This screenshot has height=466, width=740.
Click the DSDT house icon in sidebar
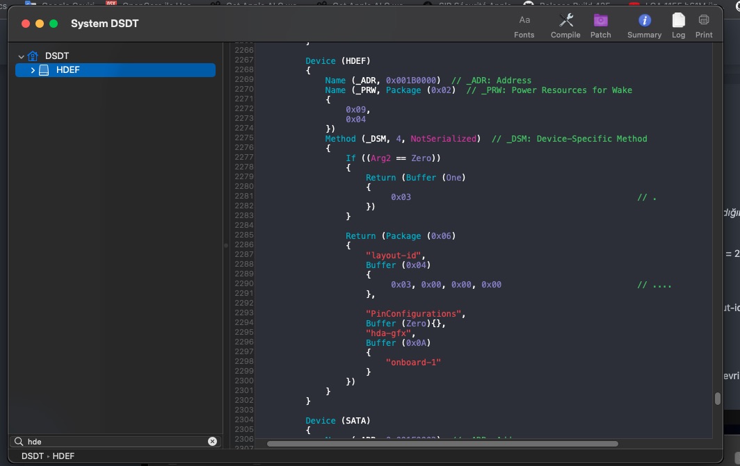point(33,56)
